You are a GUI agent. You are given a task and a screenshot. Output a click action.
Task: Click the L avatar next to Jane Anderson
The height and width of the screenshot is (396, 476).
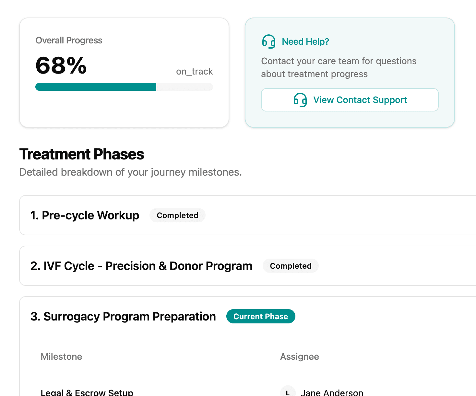(x=288, y=392)
